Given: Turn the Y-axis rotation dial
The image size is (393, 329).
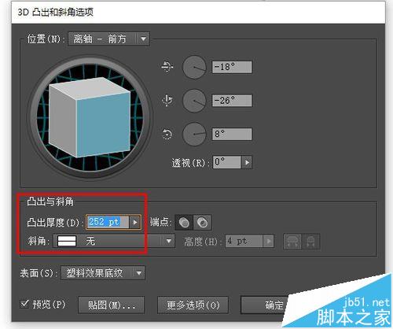Looking at the screenshot, I should click(194, 101).
